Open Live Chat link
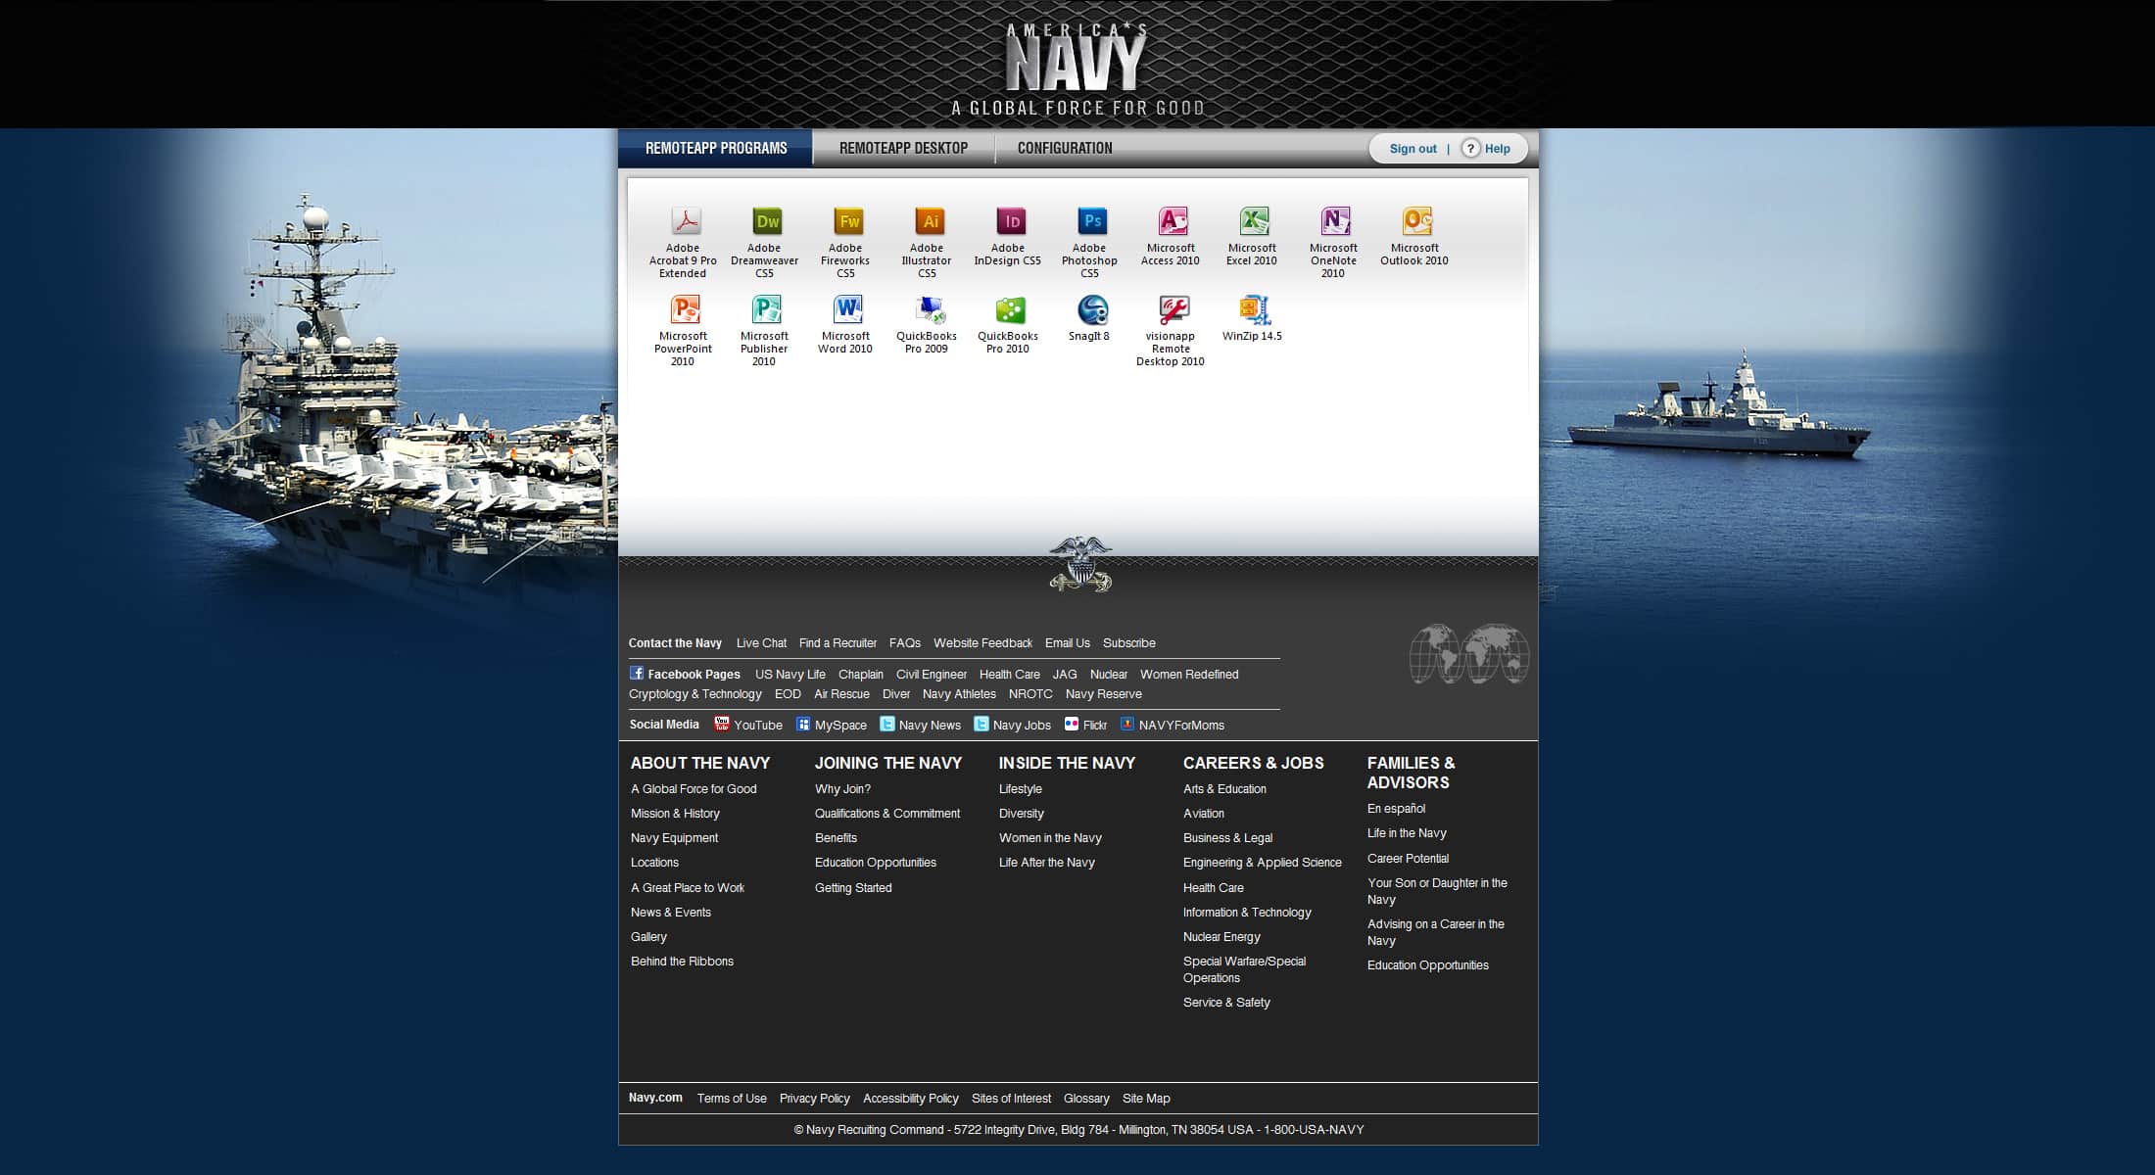 [761, 643]
